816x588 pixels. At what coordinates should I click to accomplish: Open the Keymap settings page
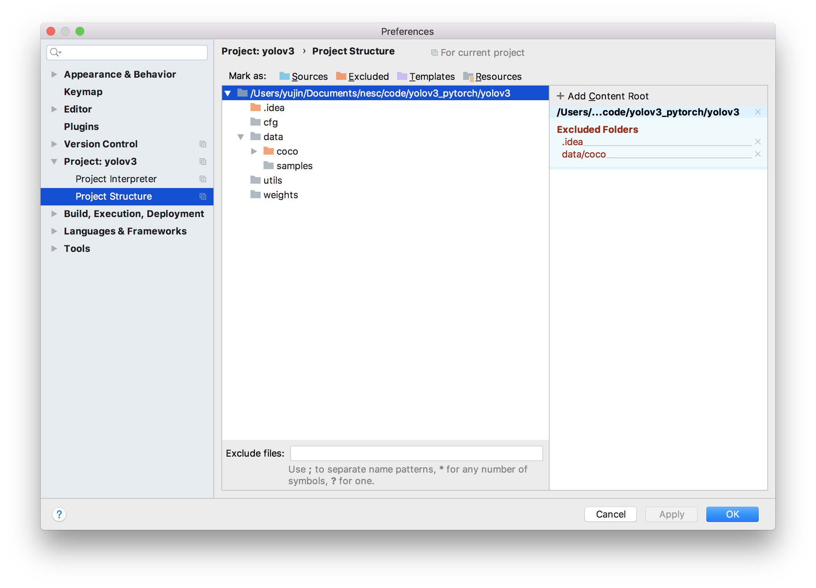(x=83, y=92)
